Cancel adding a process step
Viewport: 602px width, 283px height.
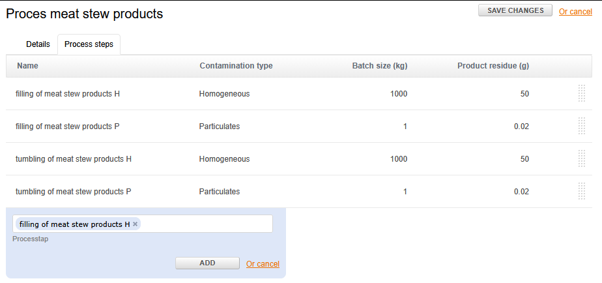pos(263,264)
